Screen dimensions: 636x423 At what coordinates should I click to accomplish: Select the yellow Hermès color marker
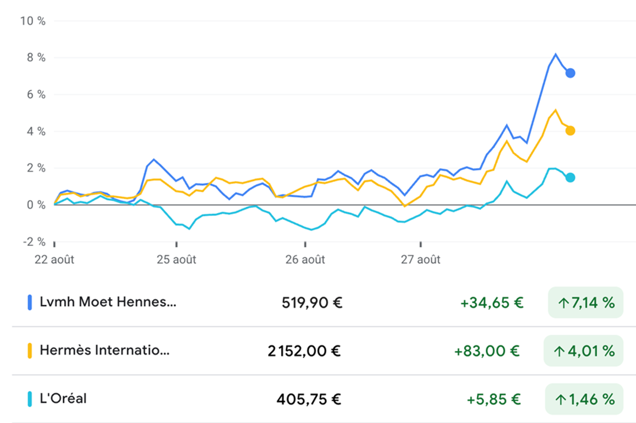[x=30, y=351]
